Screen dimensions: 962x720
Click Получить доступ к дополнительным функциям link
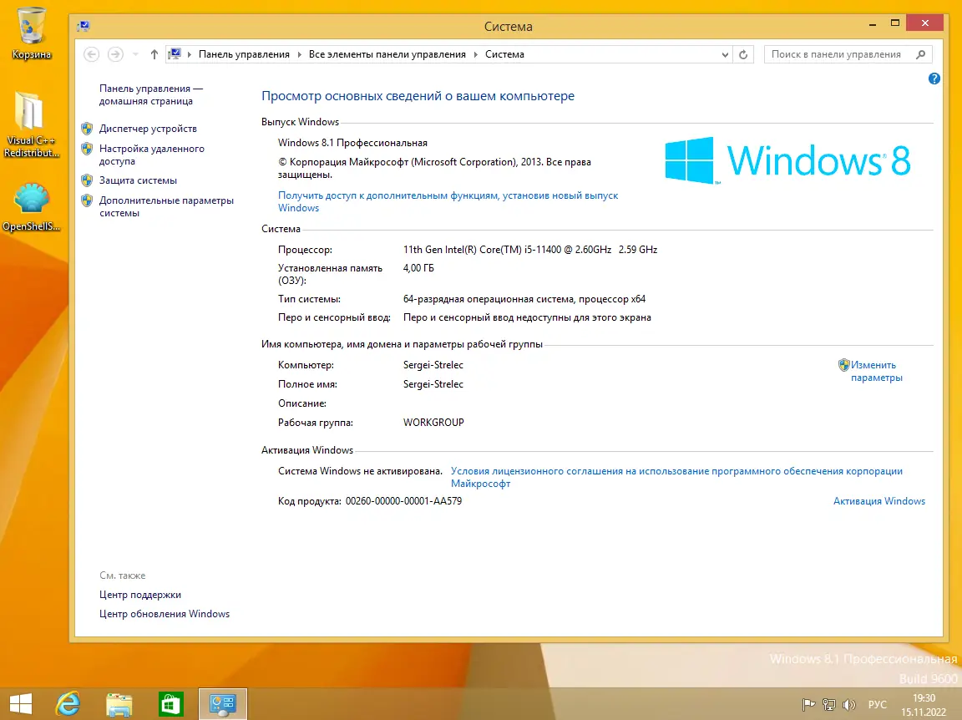pyautogui.click(x=448, y=201)
